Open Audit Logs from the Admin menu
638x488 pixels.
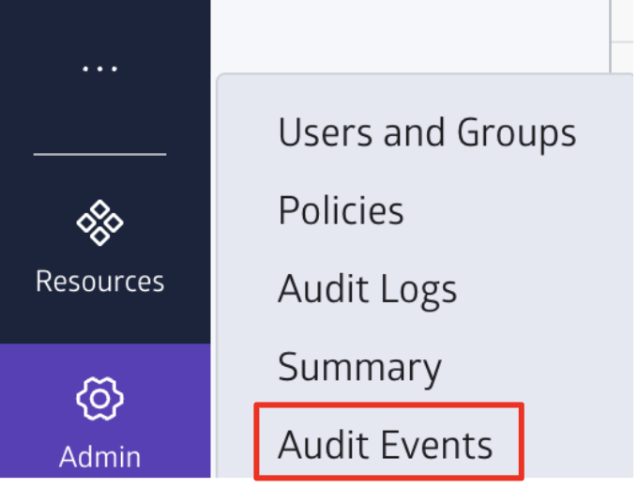click(x=367, y=289)
